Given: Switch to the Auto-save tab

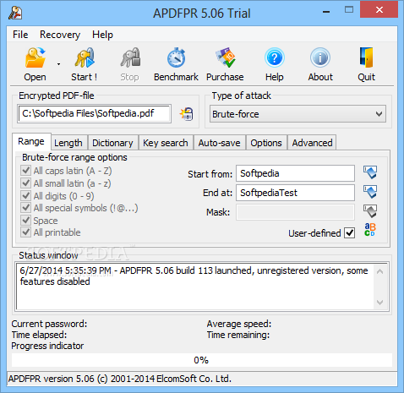Looking at the screenshot, I should 220,143.
